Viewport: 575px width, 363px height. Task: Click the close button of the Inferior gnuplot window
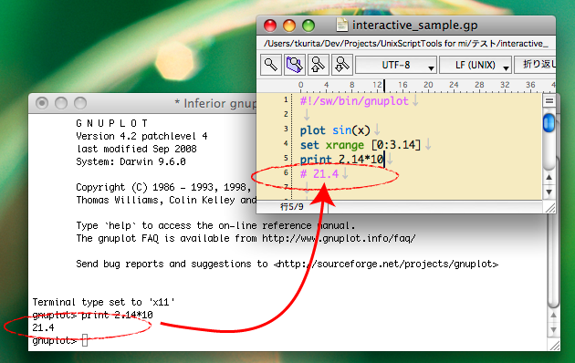[x=42, y=103]
